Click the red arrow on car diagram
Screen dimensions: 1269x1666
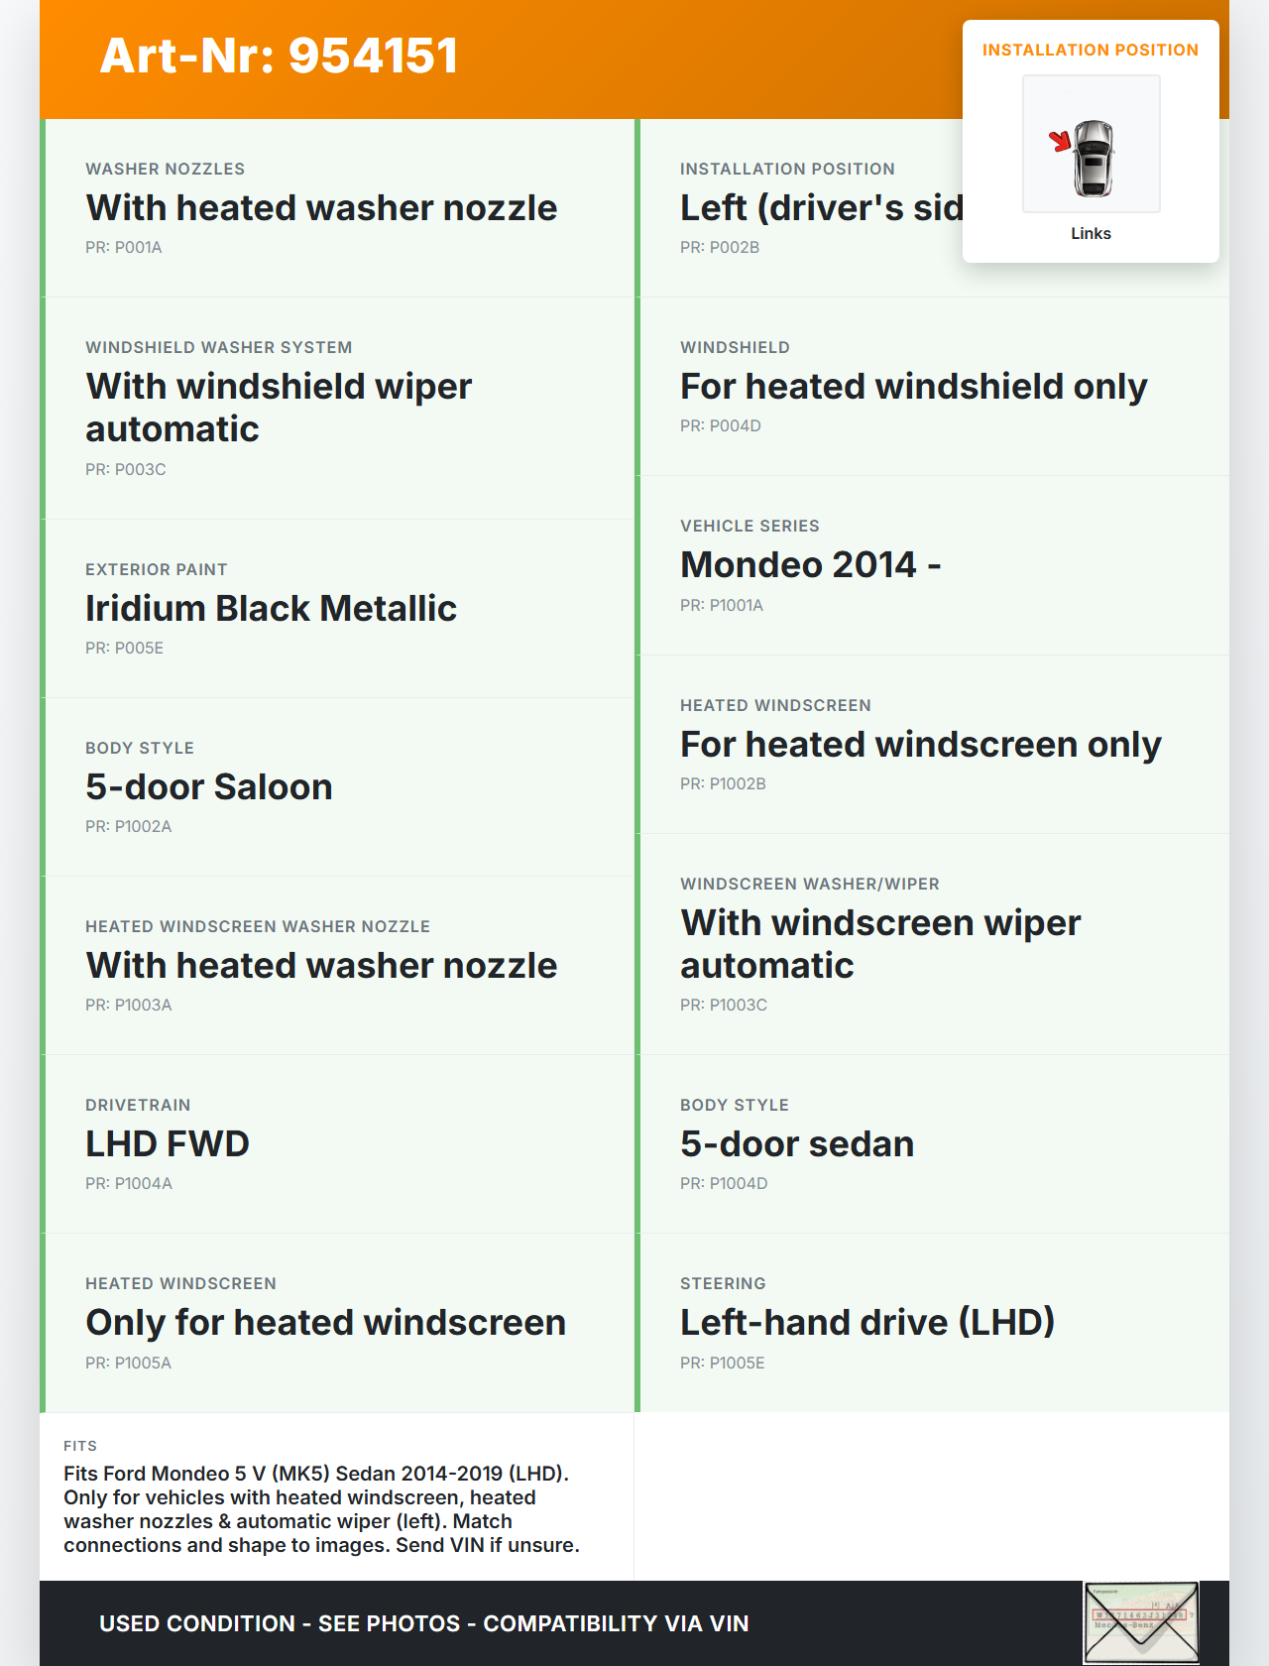pyautogui.click(x=1060, y=141)
